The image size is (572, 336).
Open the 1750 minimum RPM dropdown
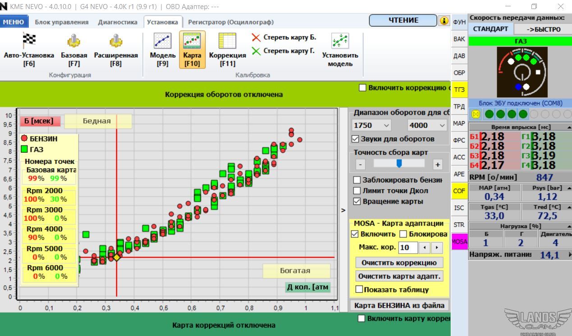371,125
